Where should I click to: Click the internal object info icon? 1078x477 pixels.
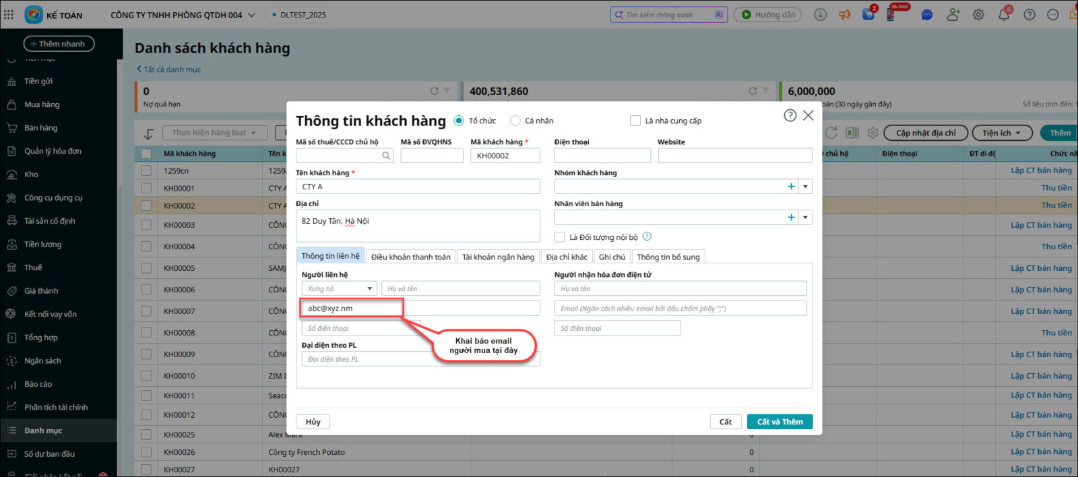(x=647, y=236)
